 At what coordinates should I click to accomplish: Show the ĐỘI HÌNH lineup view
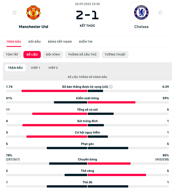pos(53,55)
